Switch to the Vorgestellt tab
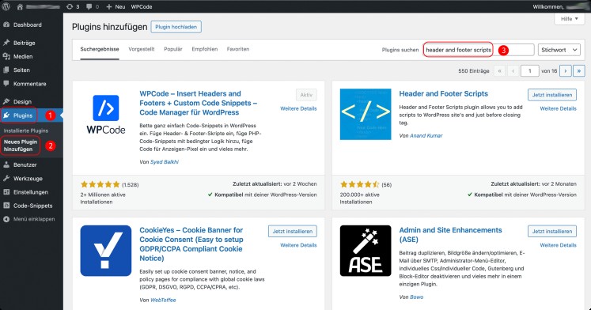Viewport: 591px width, 310px height. (x=142, y=49)
